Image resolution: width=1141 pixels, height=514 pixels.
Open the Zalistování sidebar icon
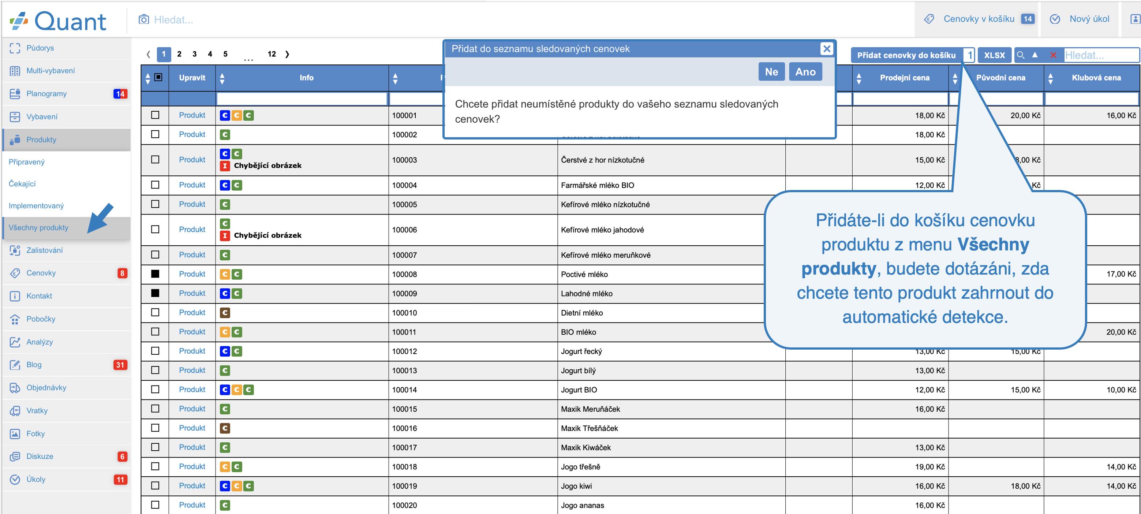point(15,250)
